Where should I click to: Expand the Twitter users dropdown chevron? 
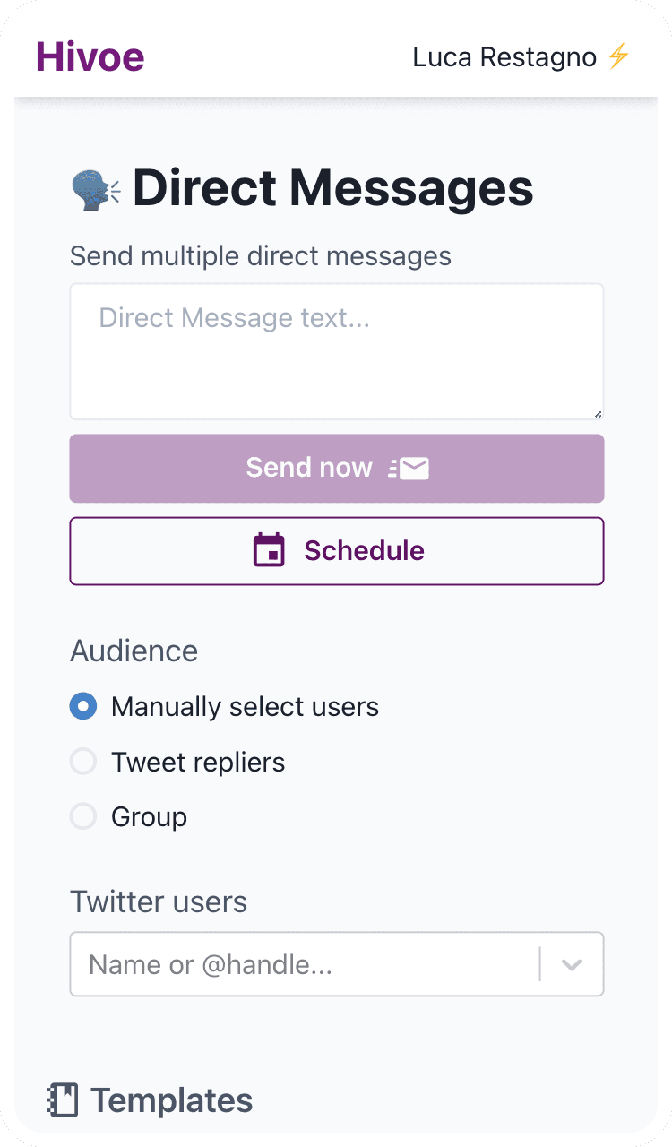[x=572, y=964]
